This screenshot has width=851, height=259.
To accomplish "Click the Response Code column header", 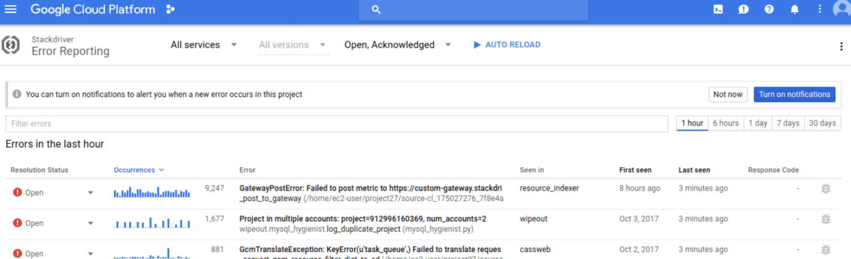I will coord(773,170).
